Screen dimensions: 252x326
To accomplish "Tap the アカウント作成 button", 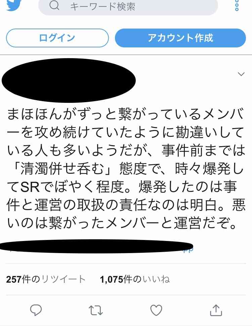I will coord(180,38).
